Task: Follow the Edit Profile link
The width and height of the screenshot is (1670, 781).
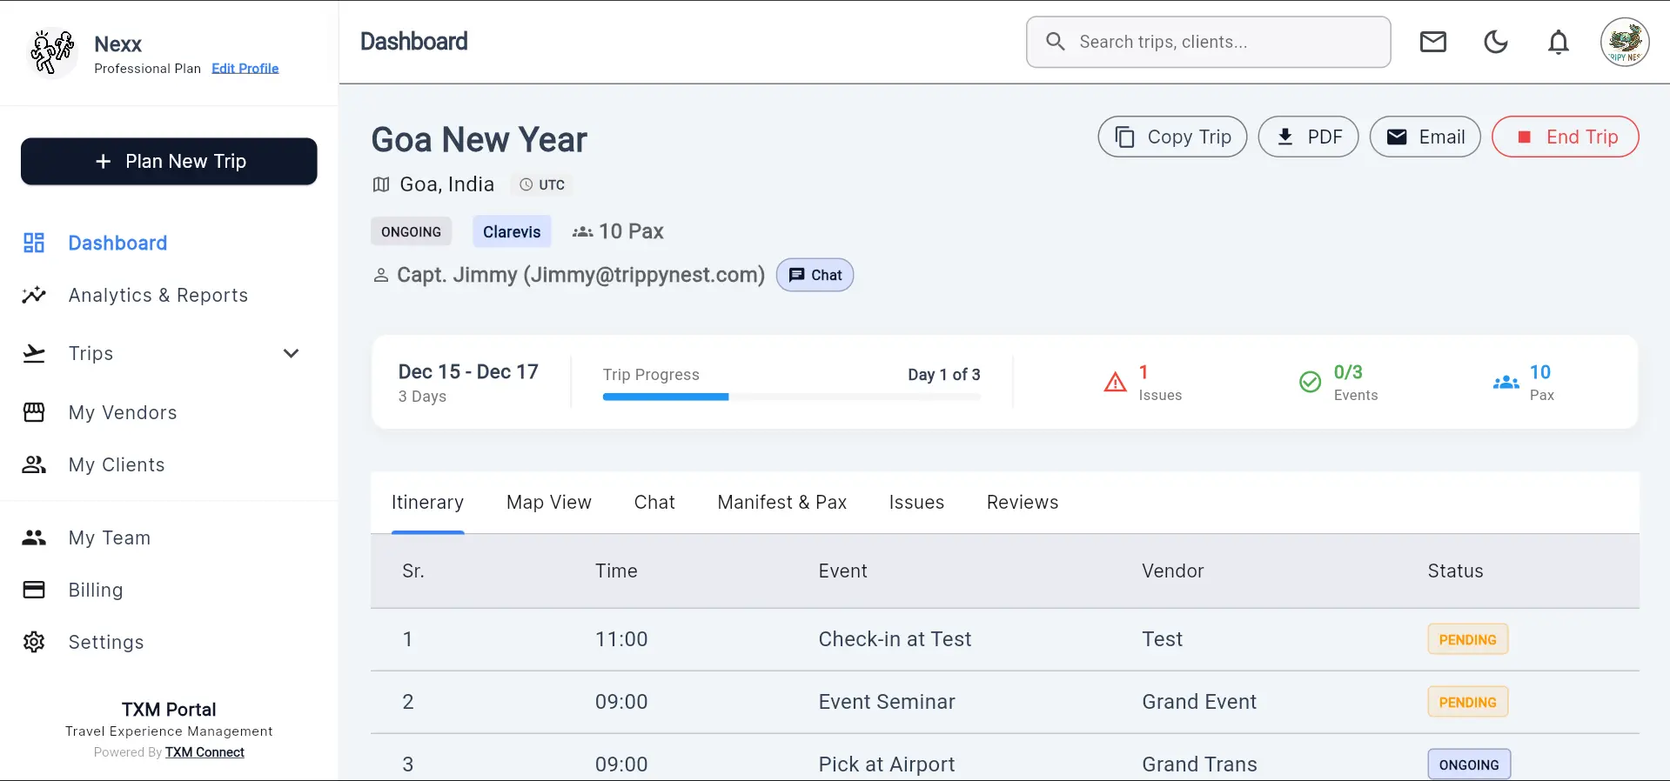Action: click(245, 69)
